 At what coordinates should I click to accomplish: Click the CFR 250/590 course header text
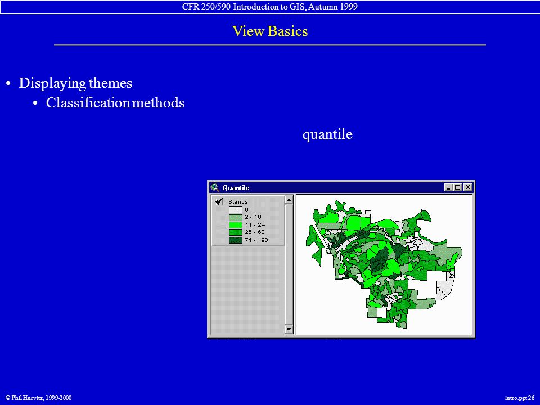click(x=270, y=7)
